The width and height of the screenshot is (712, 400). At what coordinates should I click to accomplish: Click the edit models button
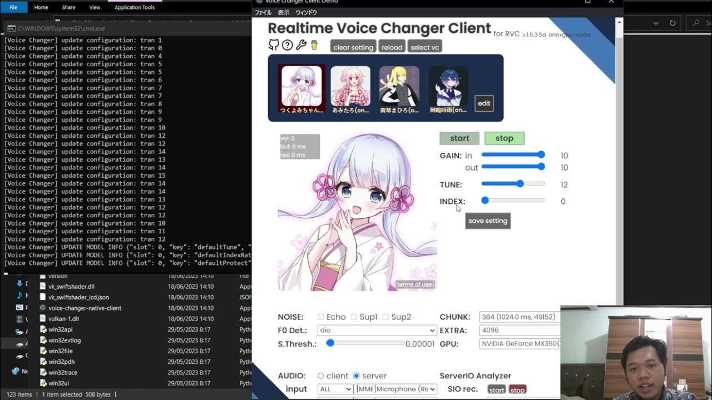tap(484, 103)
